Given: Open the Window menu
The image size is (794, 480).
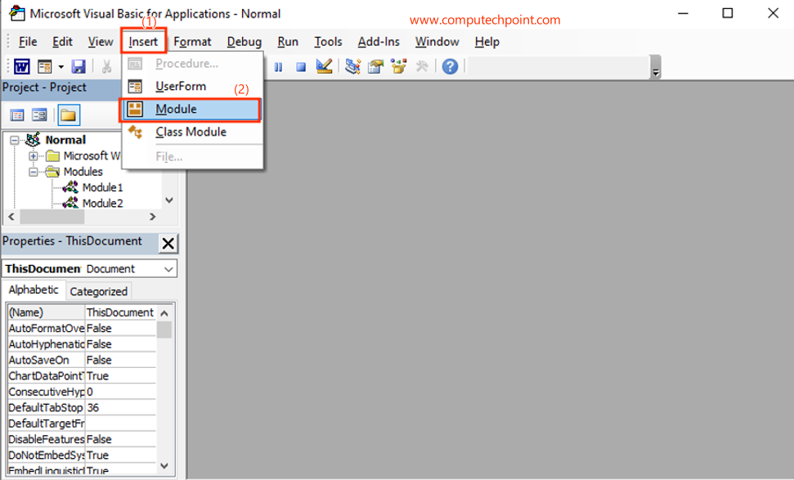Looking at the screenshot, I should [x=437, y=42].
